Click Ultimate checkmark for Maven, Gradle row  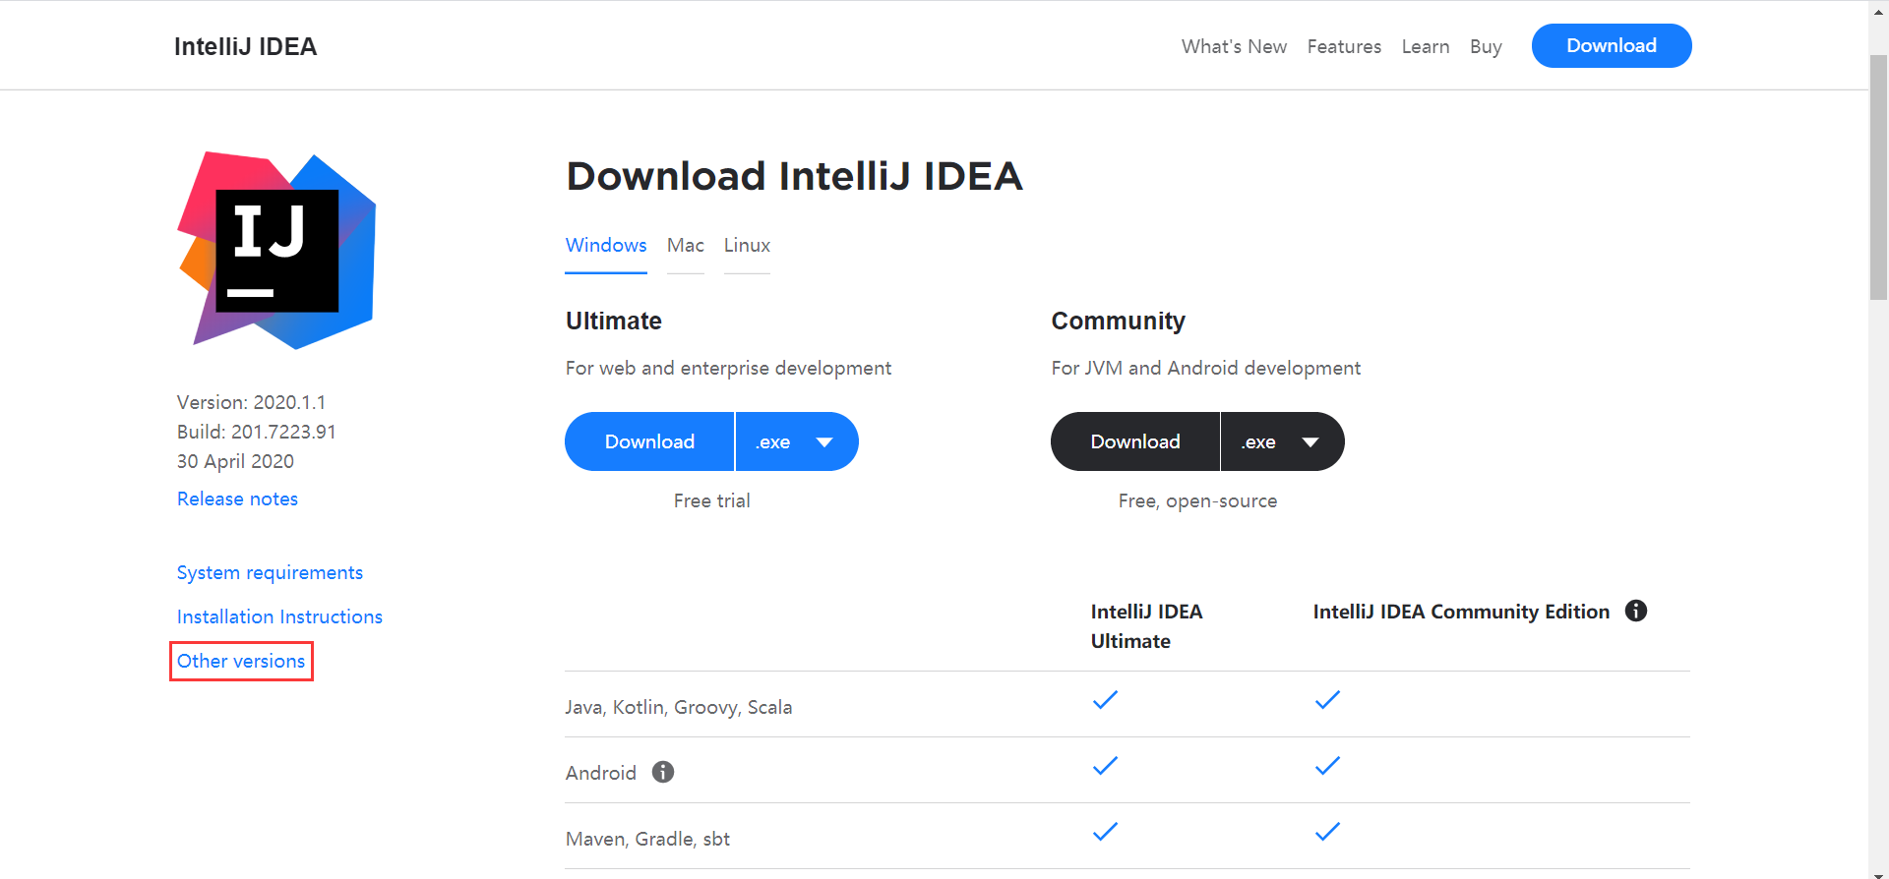pos(1106,832)
